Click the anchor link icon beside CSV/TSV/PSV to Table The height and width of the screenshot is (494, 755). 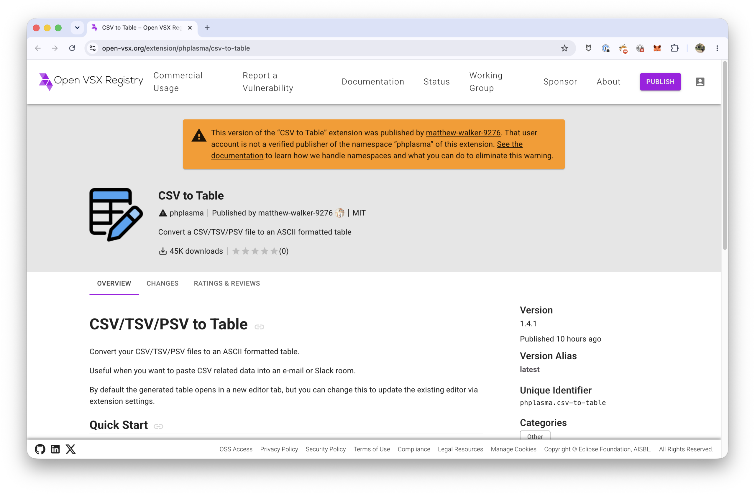(260, 326)
